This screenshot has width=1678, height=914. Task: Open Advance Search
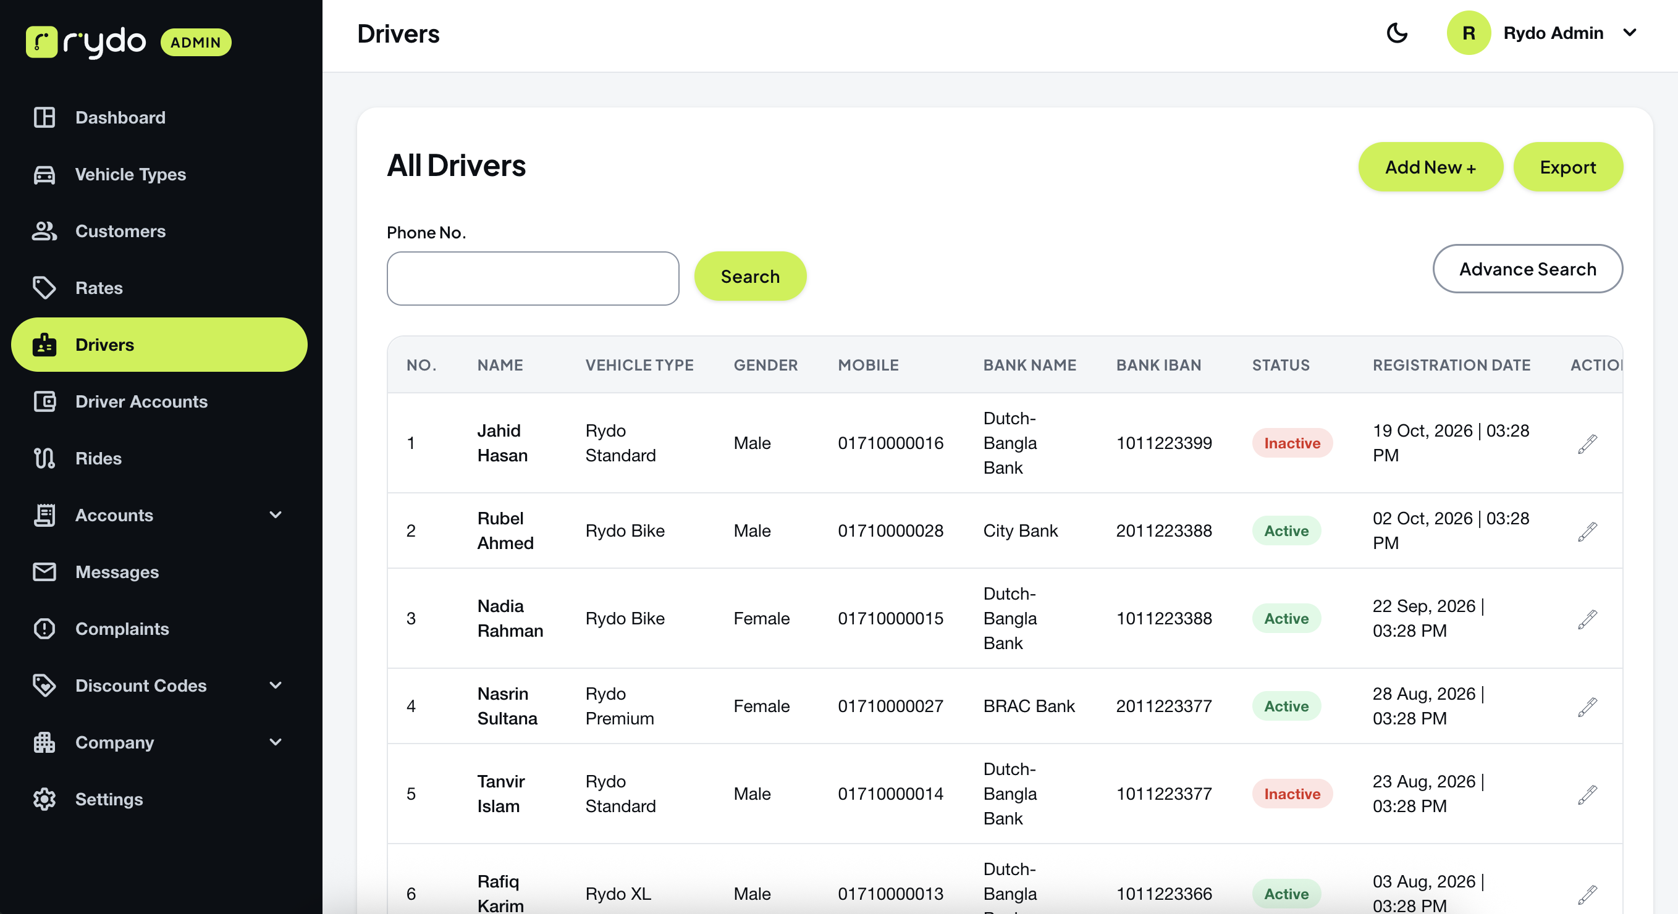pos(1527,269)
